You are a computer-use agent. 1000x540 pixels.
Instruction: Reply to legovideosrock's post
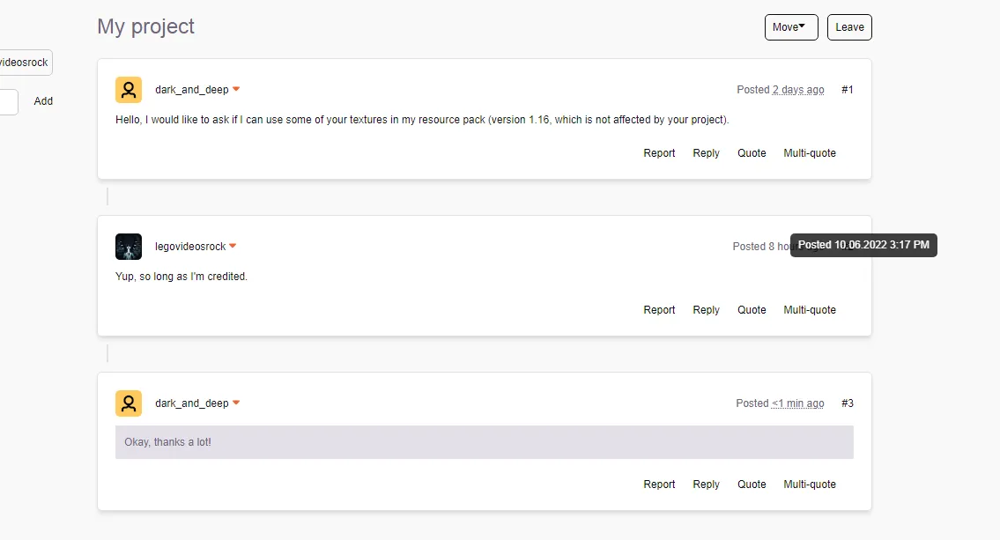coord(706,310)
